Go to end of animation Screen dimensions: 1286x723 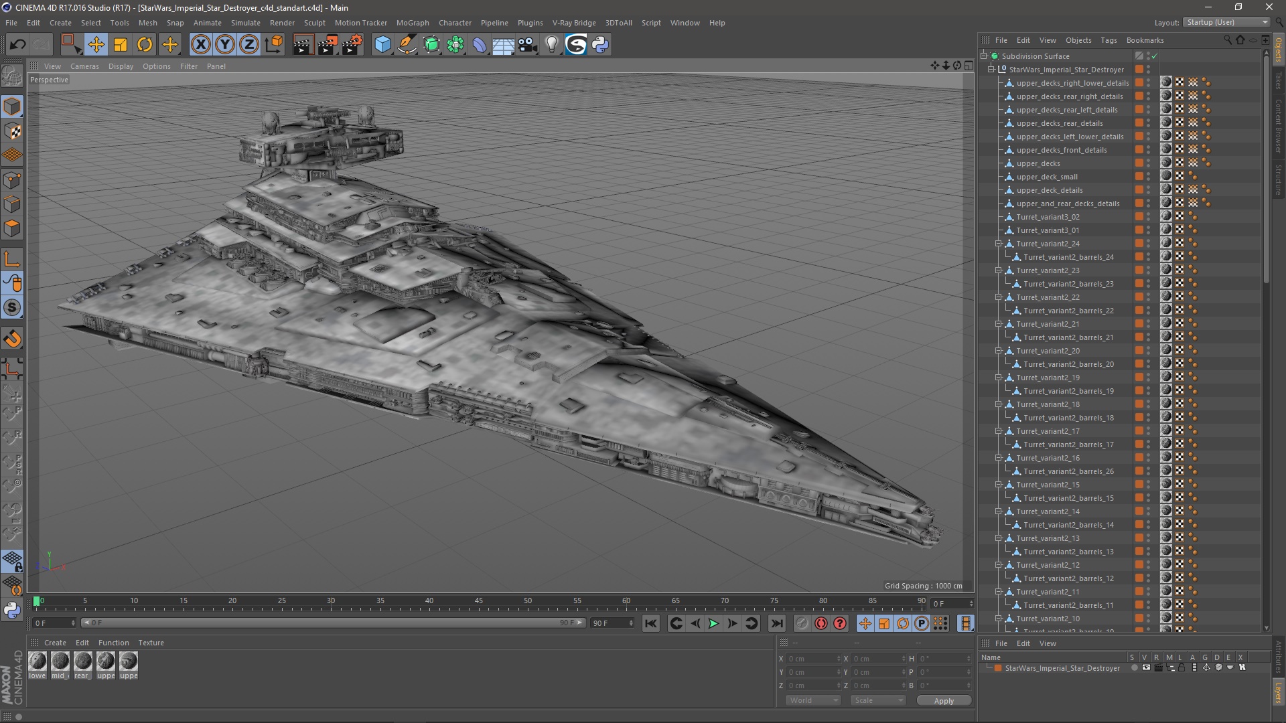pyautogui.click(x=776, y=623)
